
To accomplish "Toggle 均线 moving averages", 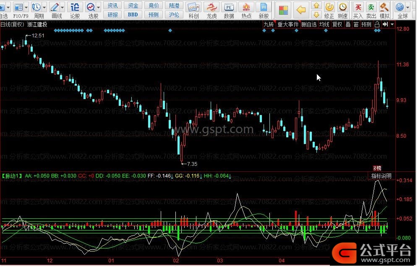I will (324, 24).
